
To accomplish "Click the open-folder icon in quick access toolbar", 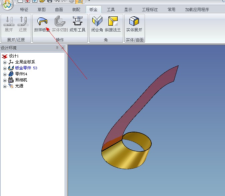I will 42,1.
